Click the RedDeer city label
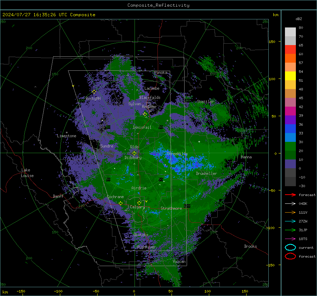The image size is (317, 296). [149, 107]
